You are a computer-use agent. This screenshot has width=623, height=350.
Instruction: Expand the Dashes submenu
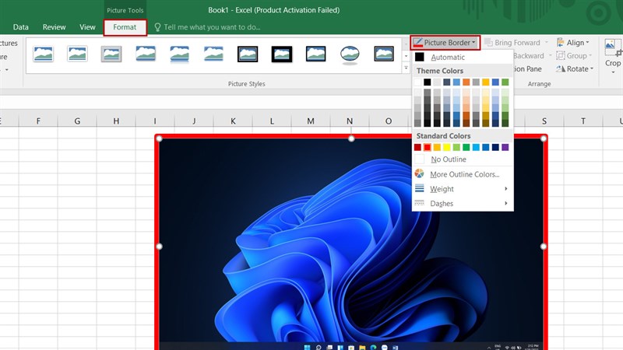(463, 204)
